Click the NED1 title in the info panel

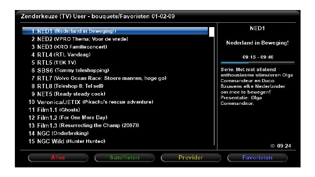(x=257, y=28)
